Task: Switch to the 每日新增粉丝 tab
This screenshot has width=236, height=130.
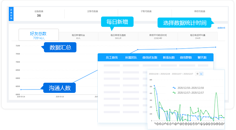Action: (78, 36)
